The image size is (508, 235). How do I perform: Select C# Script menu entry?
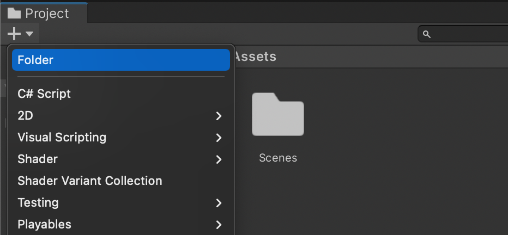click(44, 94)
